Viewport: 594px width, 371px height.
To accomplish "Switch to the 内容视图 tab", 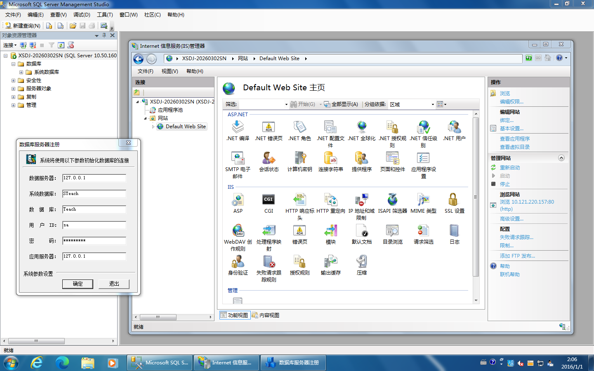I will coord(266,315).
